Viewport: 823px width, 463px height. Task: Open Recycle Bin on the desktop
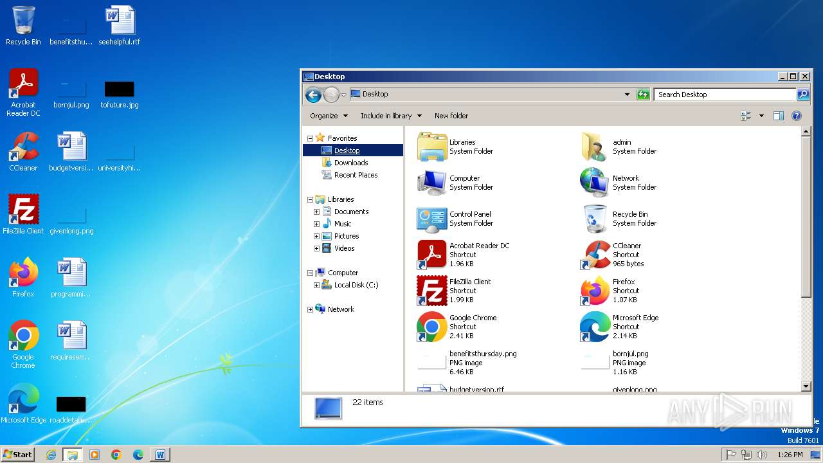23,26
